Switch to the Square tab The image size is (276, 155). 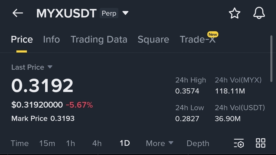pos(153,39)
